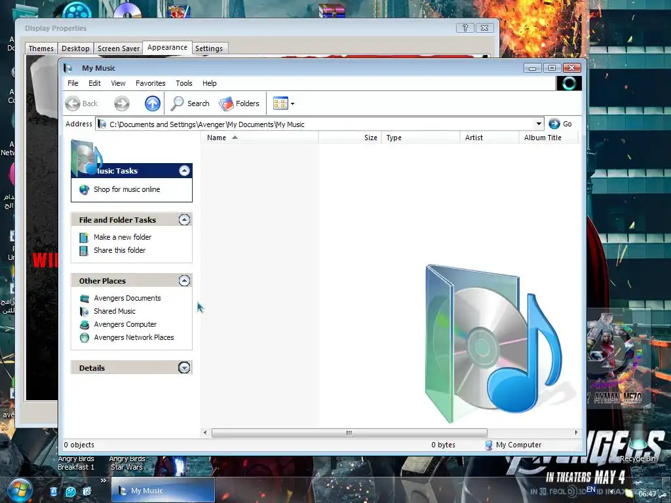The image size is (671, 503).
Task: Select Appearance tab in Display Properties
Action: tap(167, 47)
